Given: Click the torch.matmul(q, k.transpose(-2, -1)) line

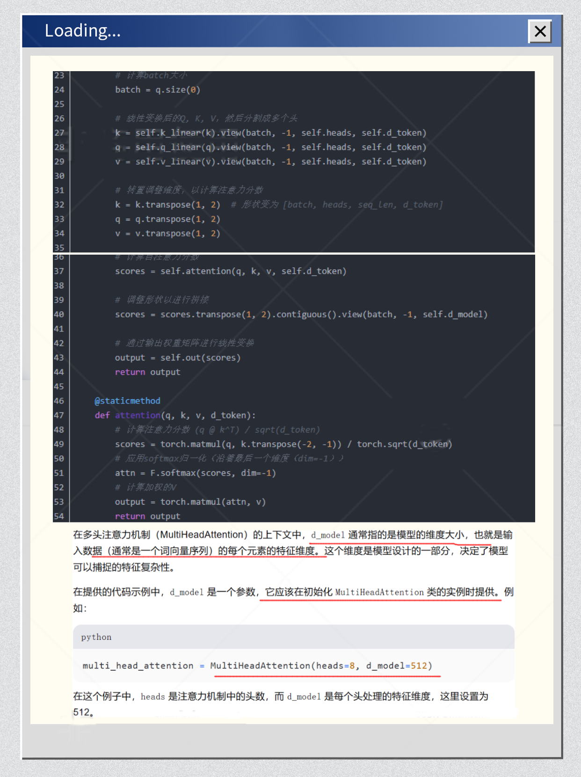Looking at the screenshot, I should pos(283,444).
